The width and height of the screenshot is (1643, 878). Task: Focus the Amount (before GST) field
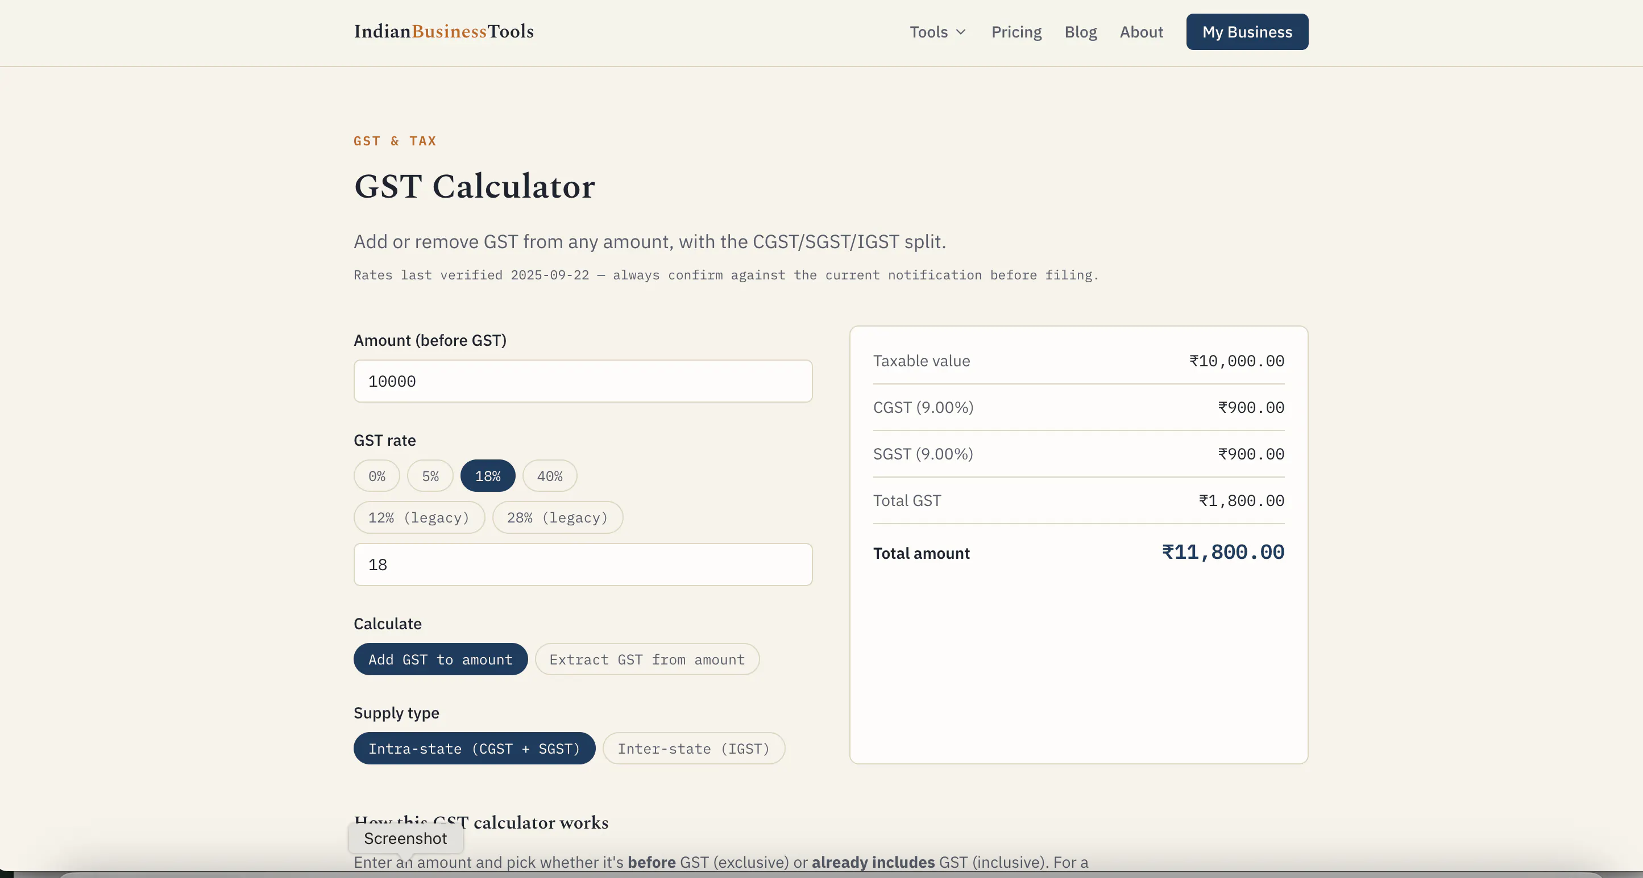pos(583,381)
